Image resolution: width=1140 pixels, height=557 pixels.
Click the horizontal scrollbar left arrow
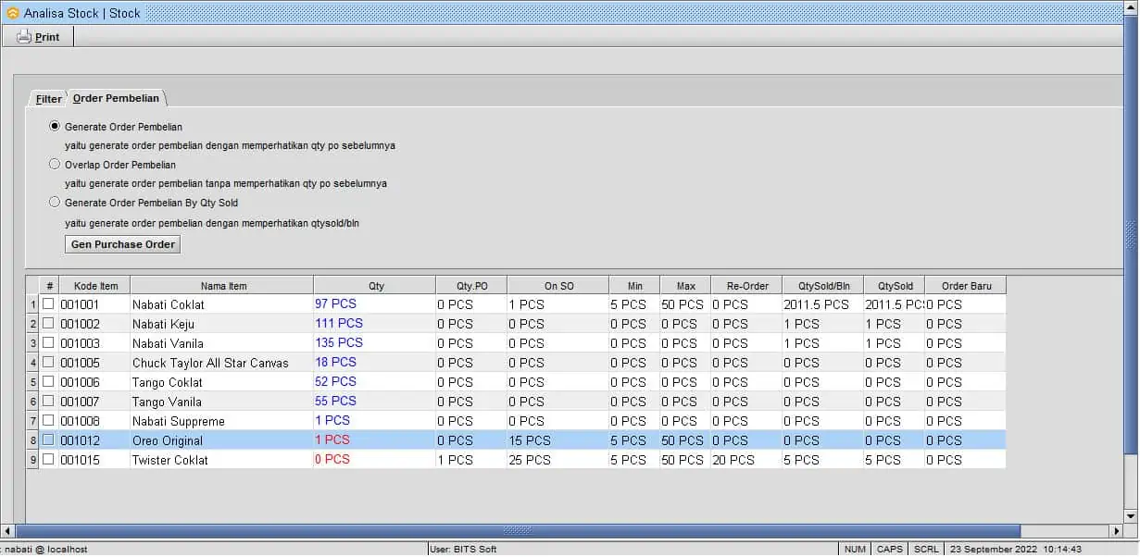[x=8, y=531]
